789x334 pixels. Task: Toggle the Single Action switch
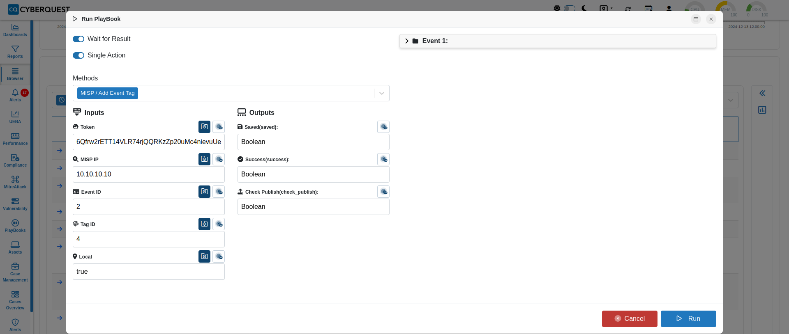click(x=78, y=55)
